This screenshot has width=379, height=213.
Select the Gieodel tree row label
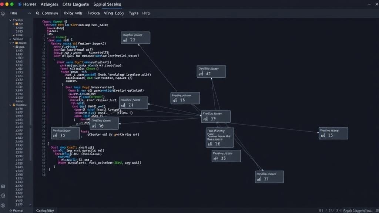21,105
